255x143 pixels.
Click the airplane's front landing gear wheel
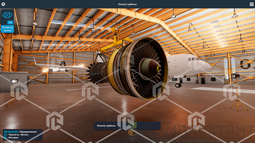pyautogui.click(x=178, y=85)
